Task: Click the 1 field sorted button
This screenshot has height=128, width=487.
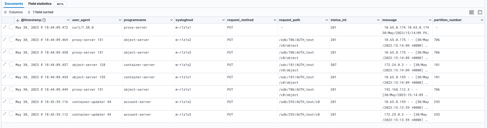Action: click(x=40, y=12)
